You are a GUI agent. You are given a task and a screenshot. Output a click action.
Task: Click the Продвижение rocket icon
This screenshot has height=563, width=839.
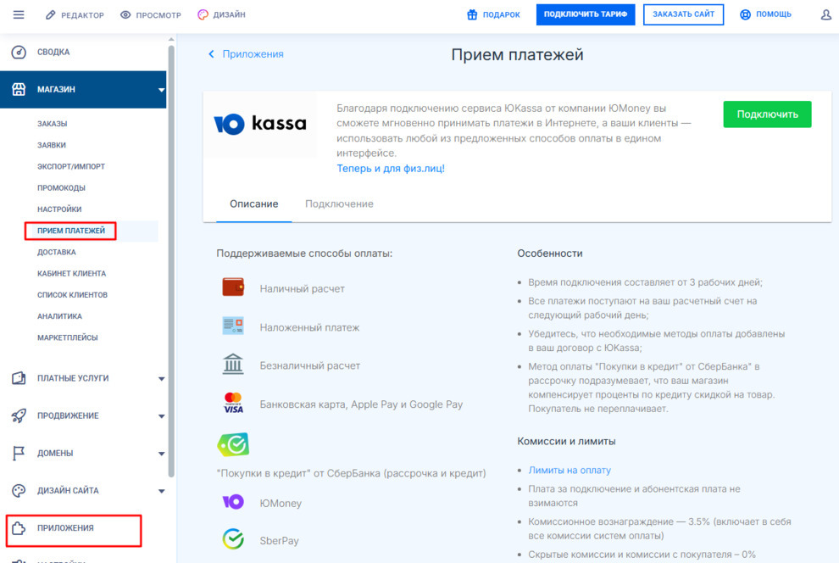coord(19,415)
